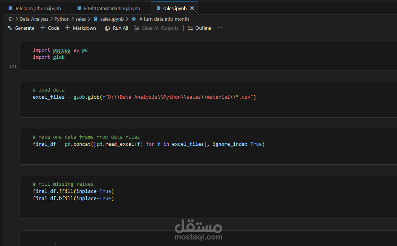Click the '# fill missing values' comment
Screen dimensions: 397x246
[x=63, y=184]
